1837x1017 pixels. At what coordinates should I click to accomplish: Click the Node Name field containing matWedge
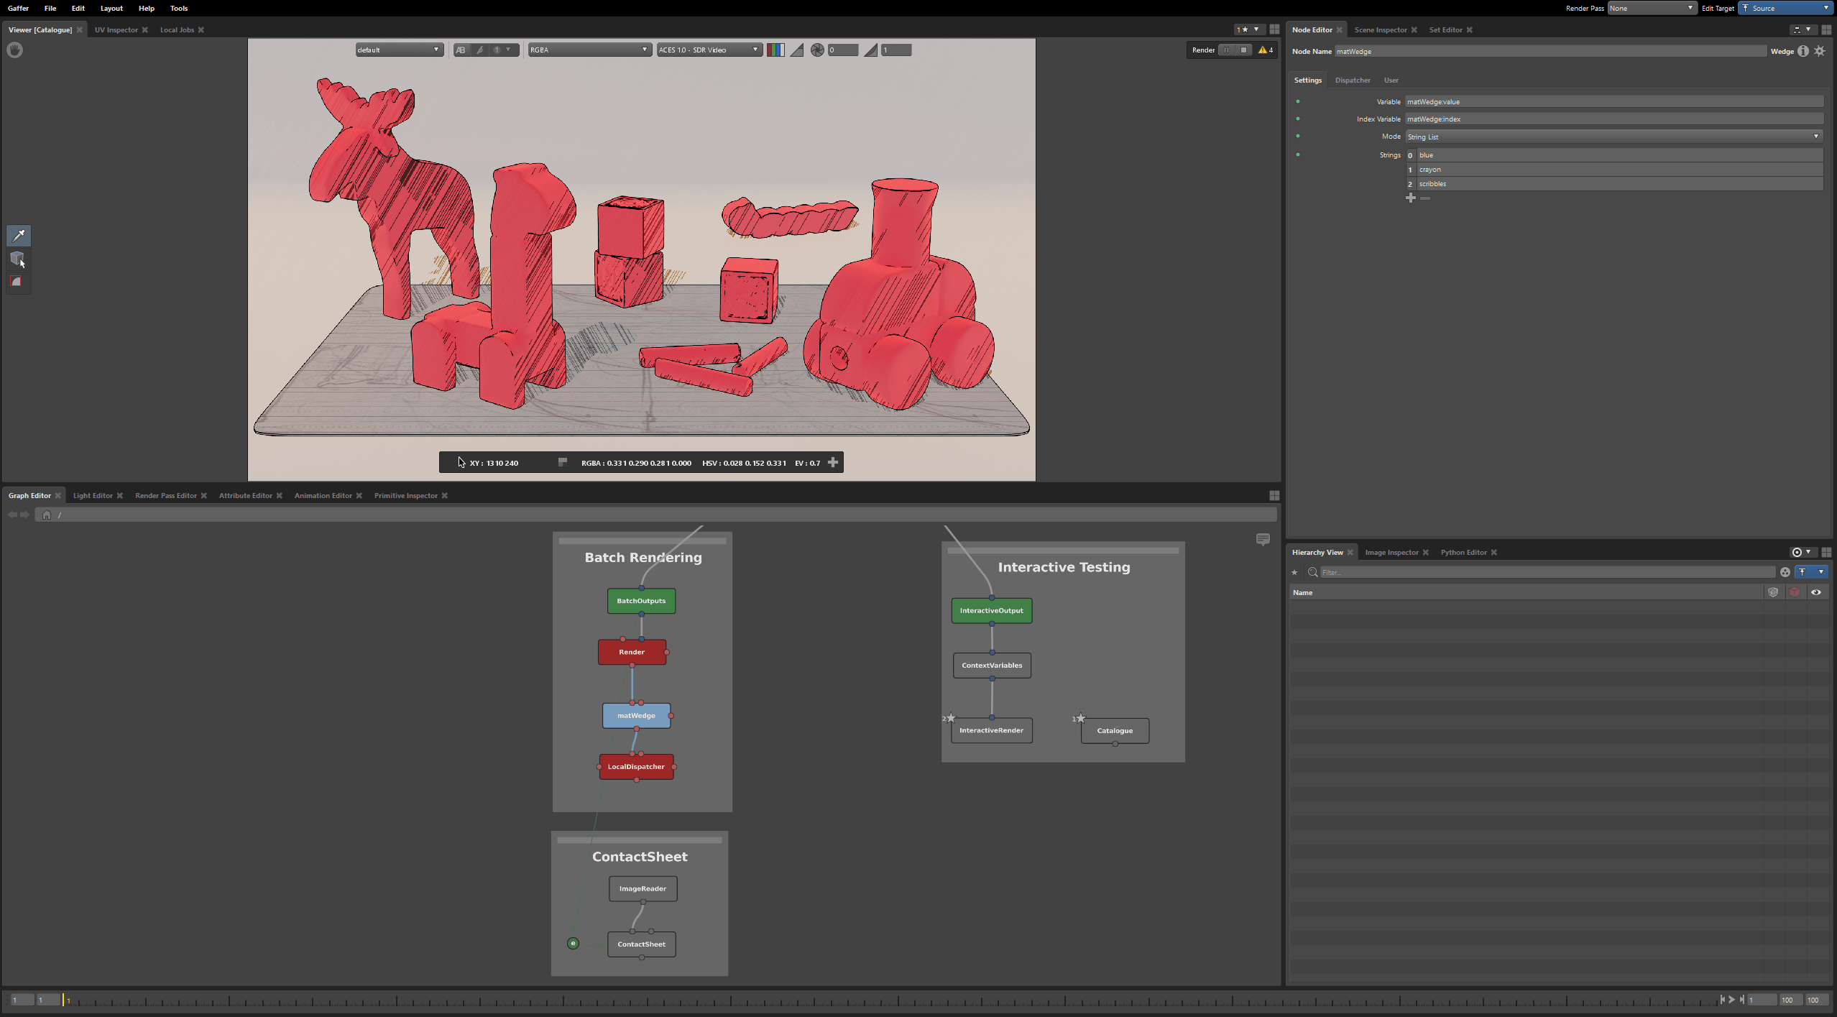click(x=1550, y=51)
